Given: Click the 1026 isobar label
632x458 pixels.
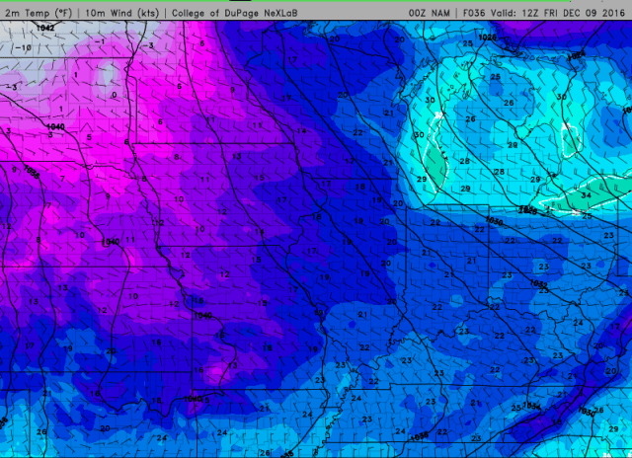Looking at the screenshot, I should click(x=487, y=38).
